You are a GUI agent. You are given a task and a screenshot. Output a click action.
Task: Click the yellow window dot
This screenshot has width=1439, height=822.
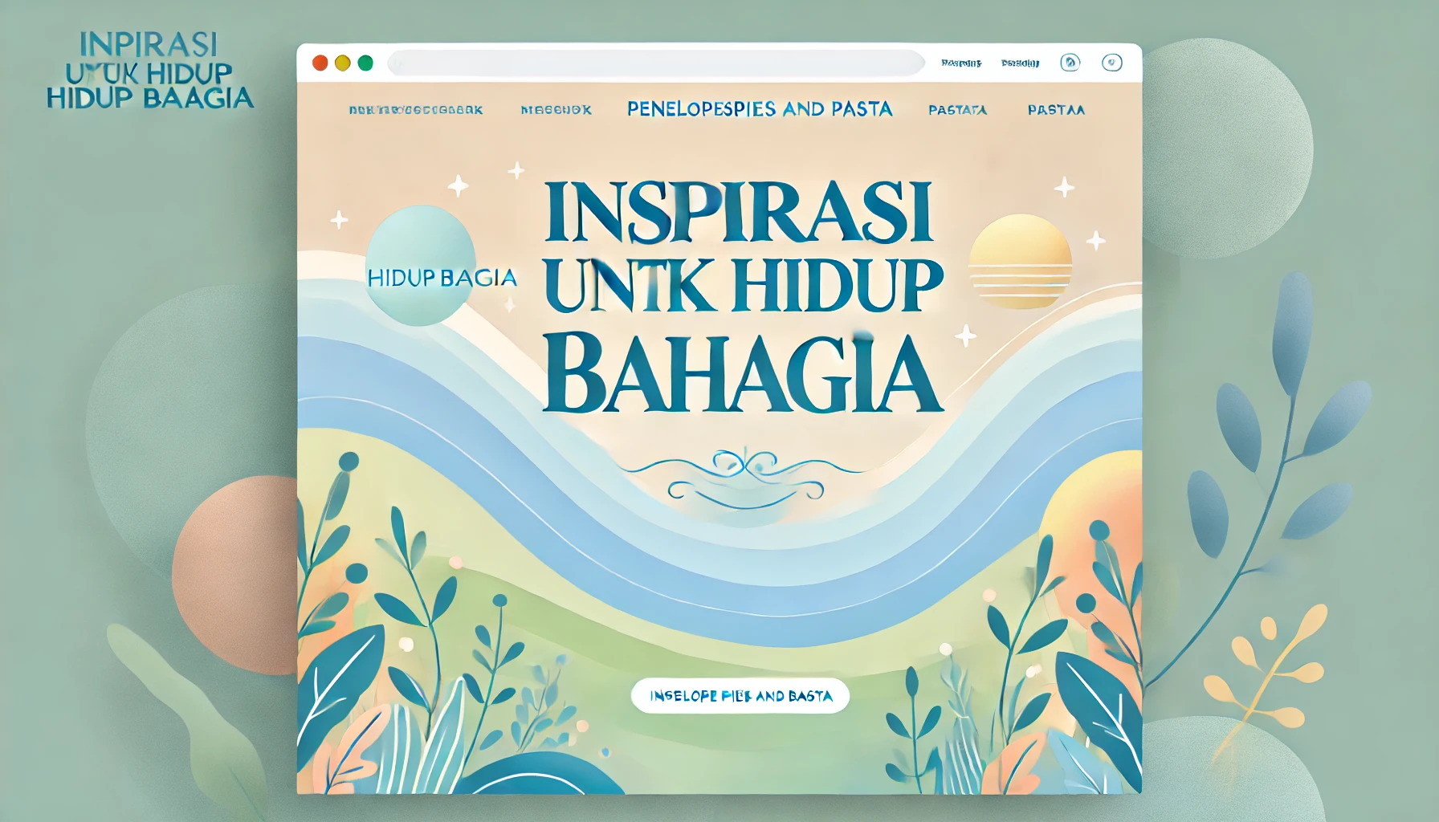343,63
